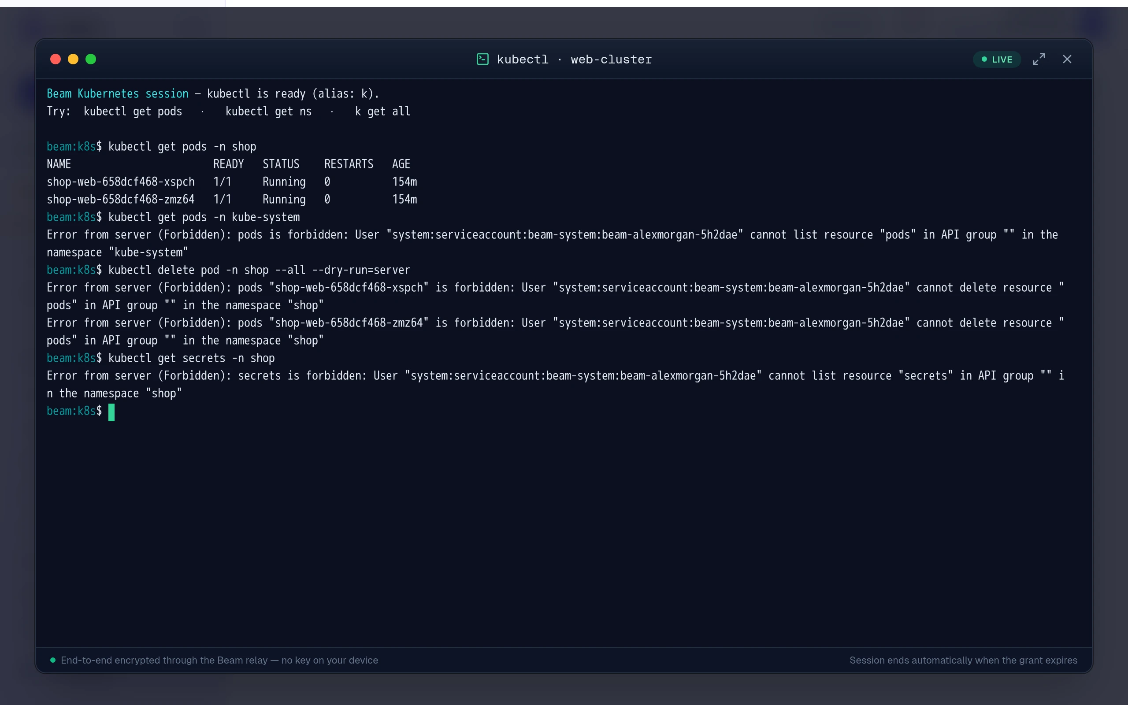Click pod name shop-web-658dcf468-zmz64 in table
The width and height of the screenshot is (1128, 705).
(x=121, y=200)
